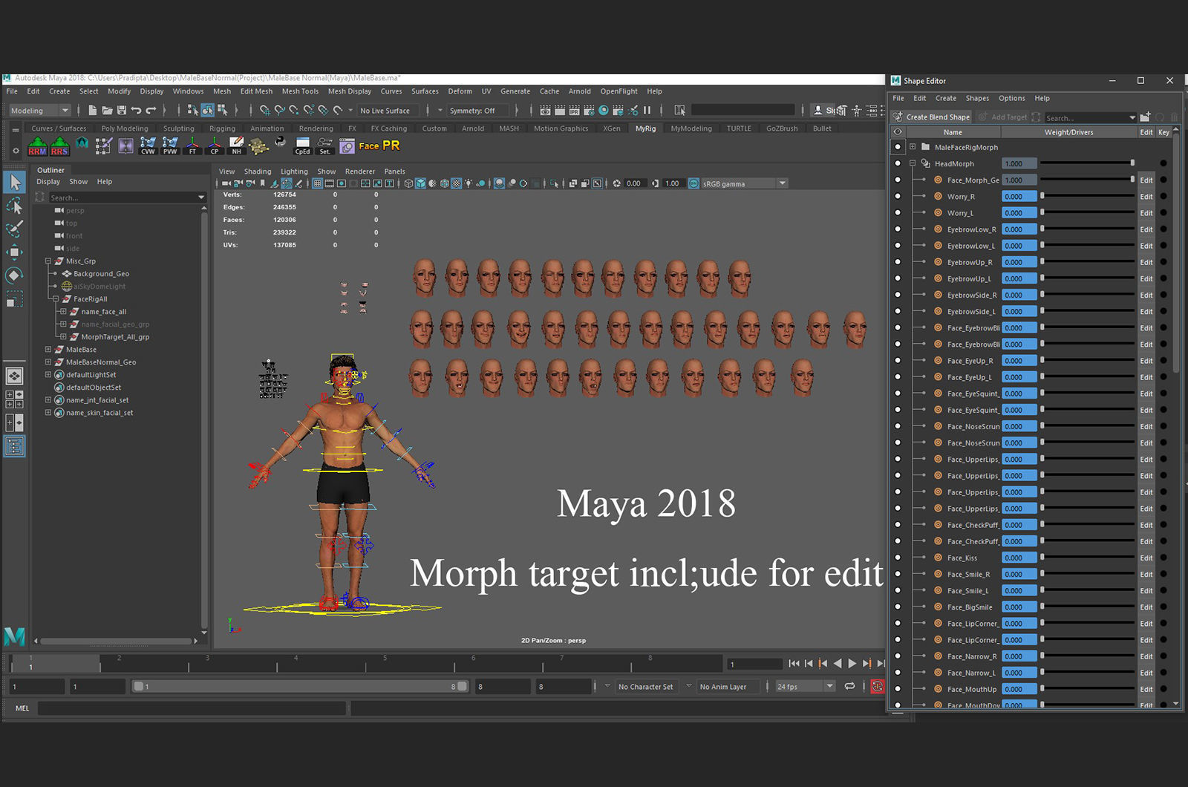The height and width of the screenshot is (787, 1188).
Task: Open the Mesh Tools menu
Action: (x=300, y=91)
